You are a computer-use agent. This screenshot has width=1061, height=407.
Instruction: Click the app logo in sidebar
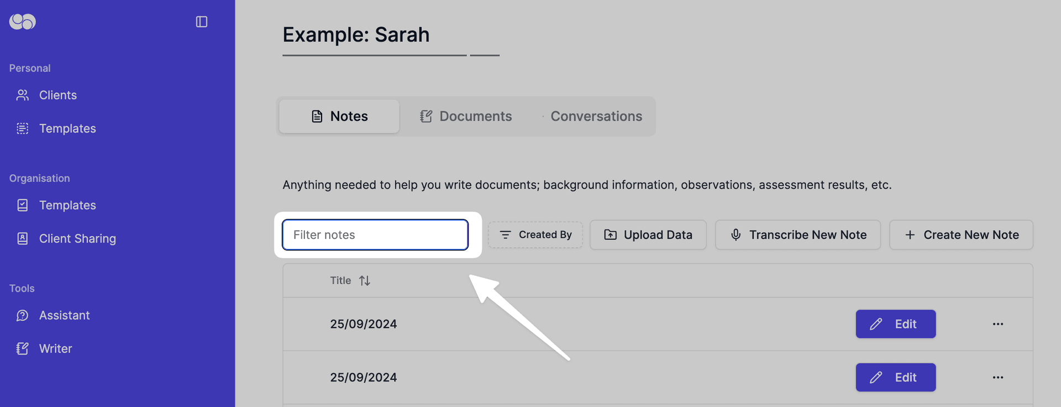[x=23, y=22]
